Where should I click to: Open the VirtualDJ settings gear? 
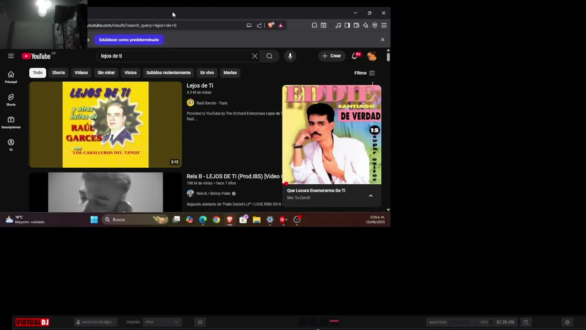(x=567, y=322)
